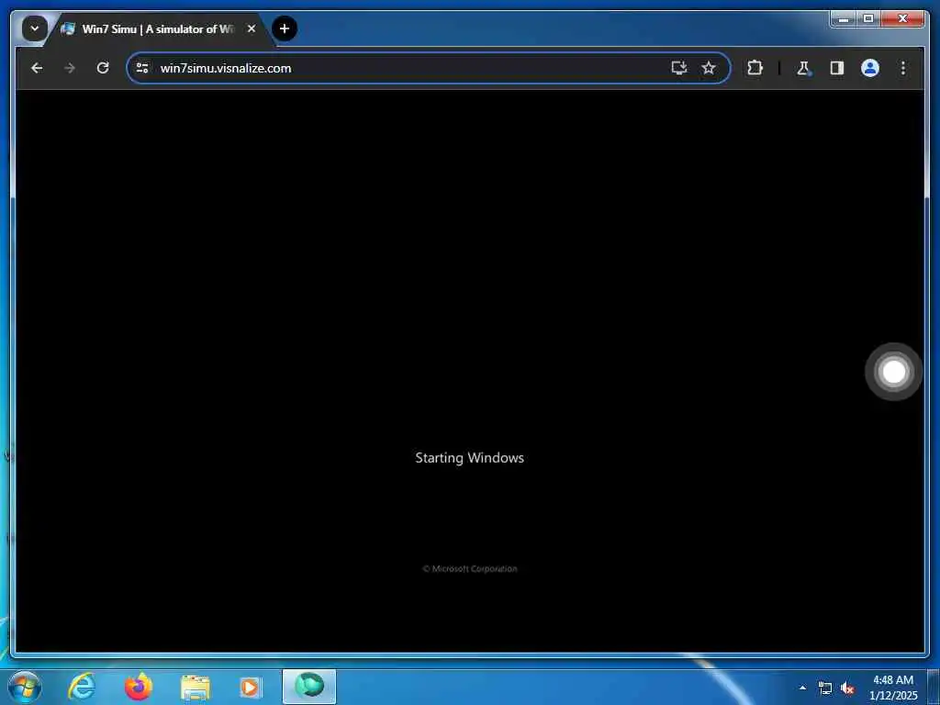Open site information icon in address bar

pyautogui.click(x=142, y=68)
